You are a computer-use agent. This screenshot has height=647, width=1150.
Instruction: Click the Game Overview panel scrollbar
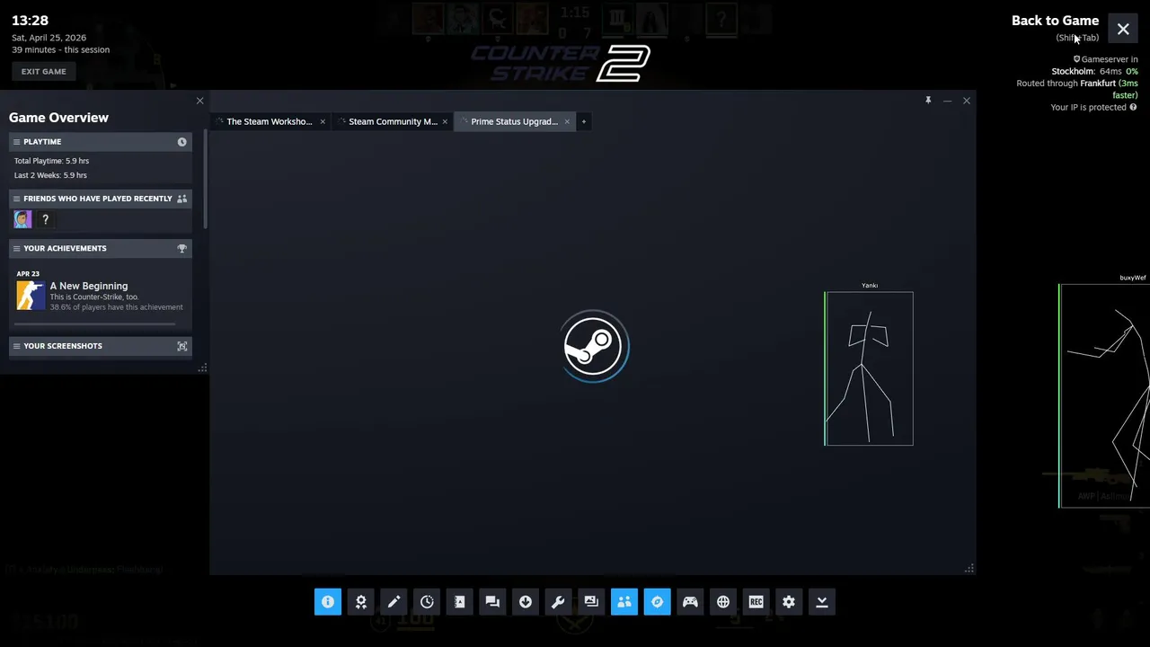tap(205, 179)
